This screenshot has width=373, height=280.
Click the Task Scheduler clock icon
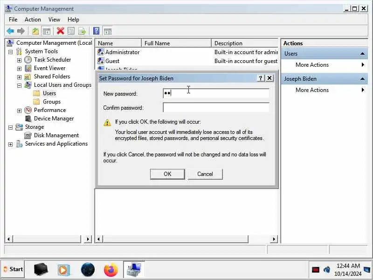28,60
